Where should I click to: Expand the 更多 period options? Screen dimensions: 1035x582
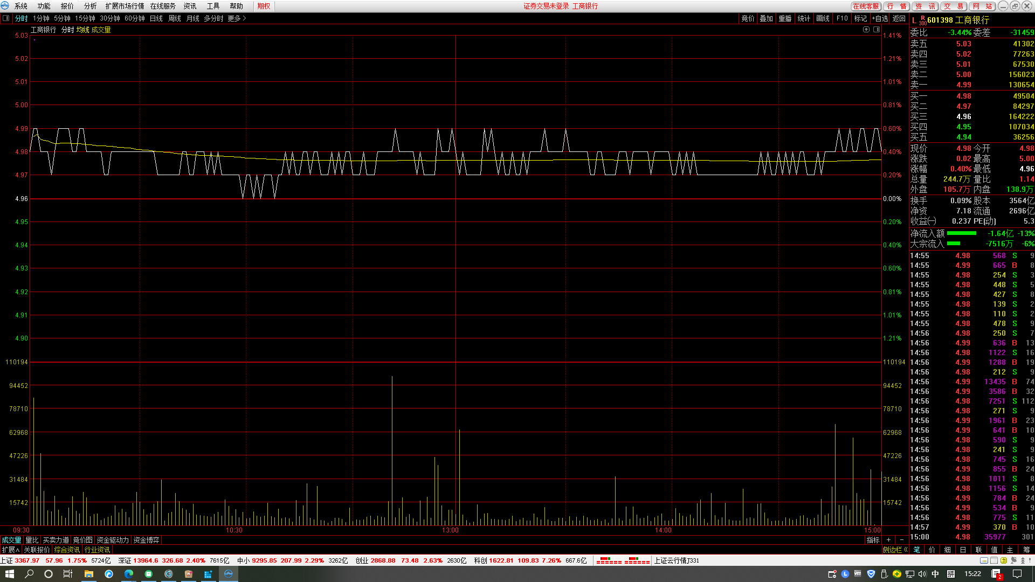click(236, 18)
